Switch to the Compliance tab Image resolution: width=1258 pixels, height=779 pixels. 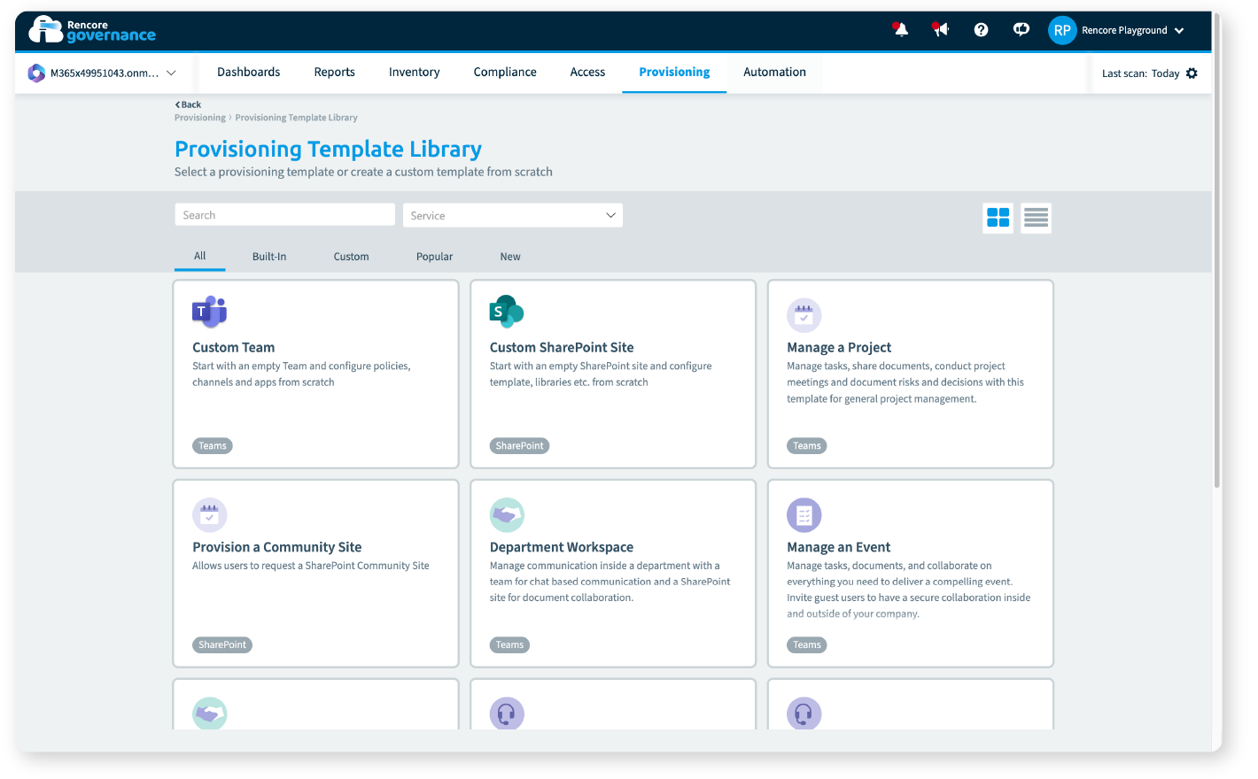[x=505, y=72]
